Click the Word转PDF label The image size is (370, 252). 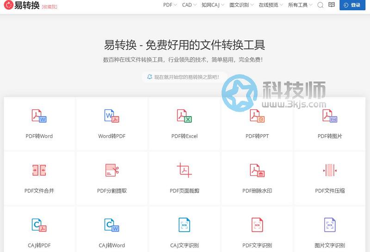click(x=112, y=136)
